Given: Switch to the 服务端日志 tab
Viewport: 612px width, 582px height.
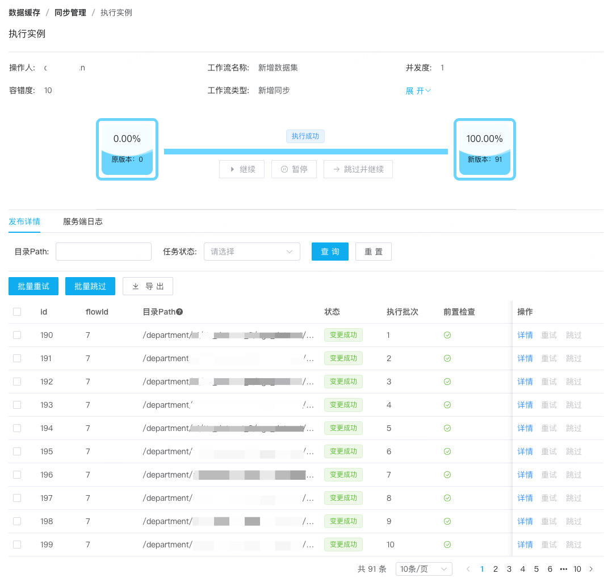Looking at the screenshot, I should [83, 221].
